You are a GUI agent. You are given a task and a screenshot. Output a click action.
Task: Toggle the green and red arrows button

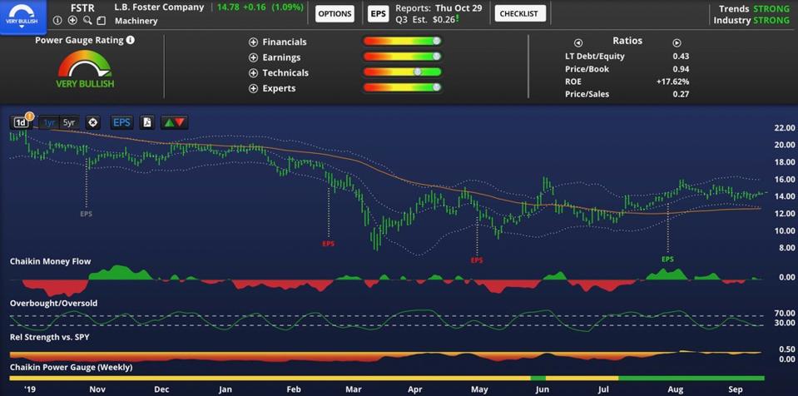[175, 122]
